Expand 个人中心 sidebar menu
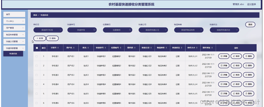Viewport: 264px width, 107px height. (14, 21)
